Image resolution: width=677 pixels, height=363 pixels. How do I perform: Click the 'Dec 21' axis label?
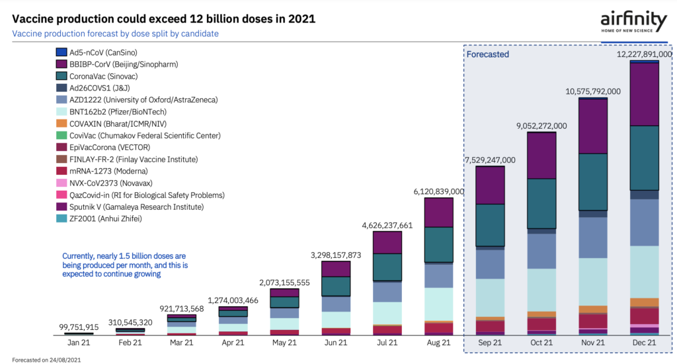pos(644,343)
